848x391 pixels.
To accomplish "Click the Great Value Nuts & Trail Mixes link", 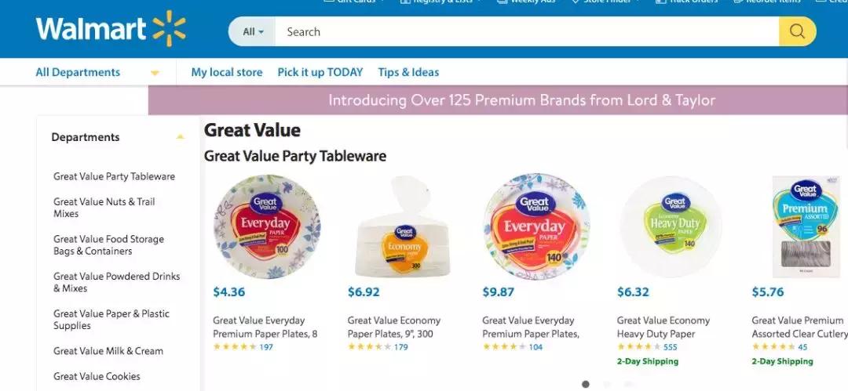I will point(104,208).
